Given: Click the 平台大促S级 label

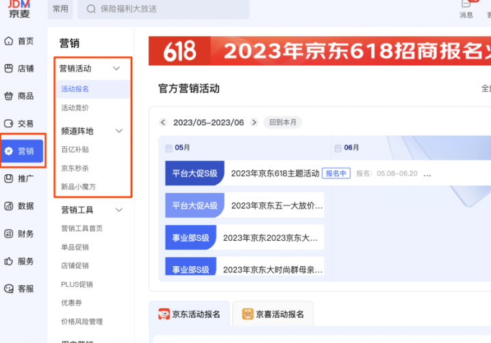Looking at the screenshot, I should point(194,174).
